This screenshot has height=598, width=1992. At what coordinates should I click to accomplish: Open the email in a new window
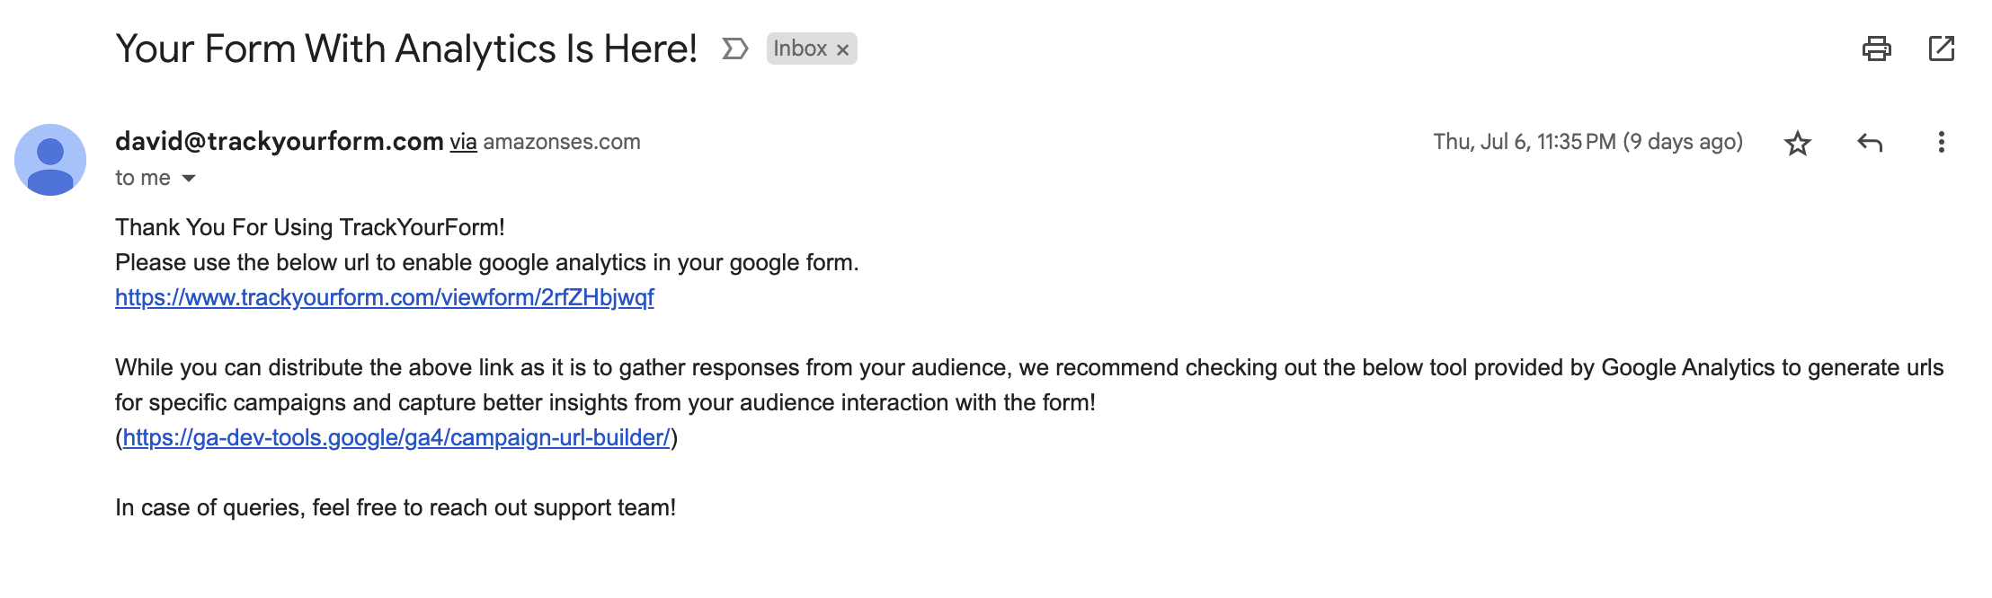[x=1942, y=48]
